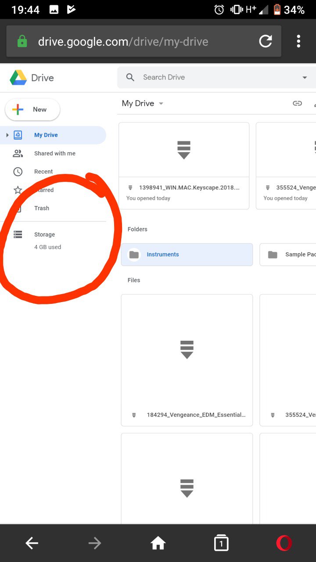
Task: Open the New button in Drive
Action: 32,110
